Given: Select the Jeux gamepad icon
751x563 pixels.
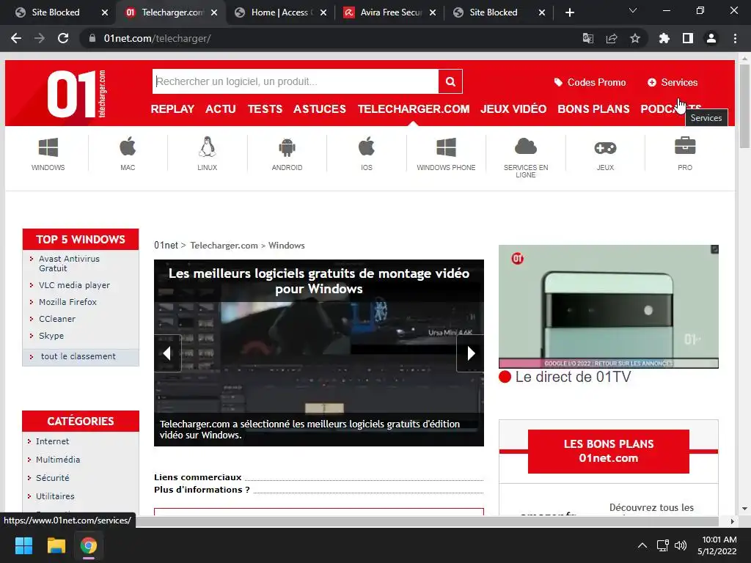Looking at the screenshot, I should pos(605,148).
